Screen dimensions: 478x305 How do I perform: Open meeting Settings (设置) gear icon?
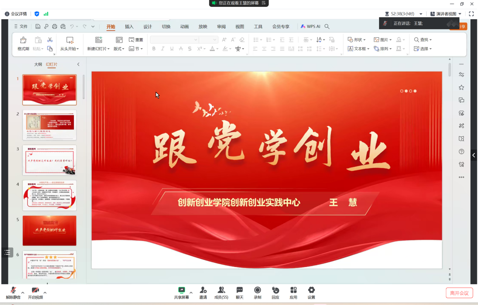coord(311,290)
